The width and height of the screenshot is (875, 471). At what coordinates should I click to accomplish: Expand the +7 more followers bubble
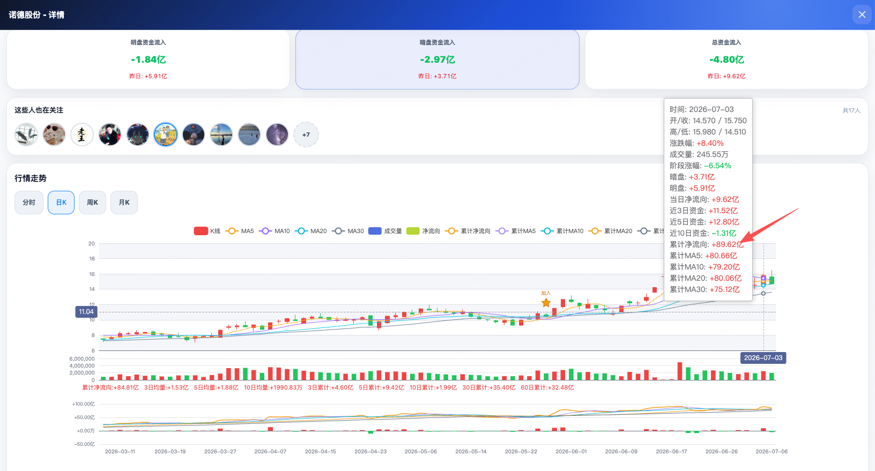pyautogui.click(x=306, y=134)
